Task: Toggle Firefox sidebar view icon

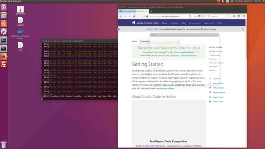Action: click(x=238, y=16)
